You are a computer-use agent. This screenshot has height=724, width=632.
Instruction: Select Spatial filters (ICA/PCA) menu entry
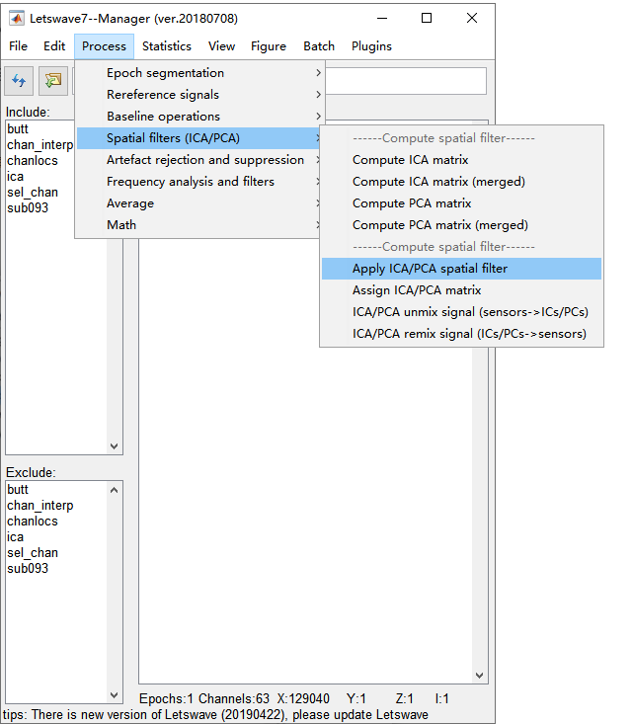[198, 138]
